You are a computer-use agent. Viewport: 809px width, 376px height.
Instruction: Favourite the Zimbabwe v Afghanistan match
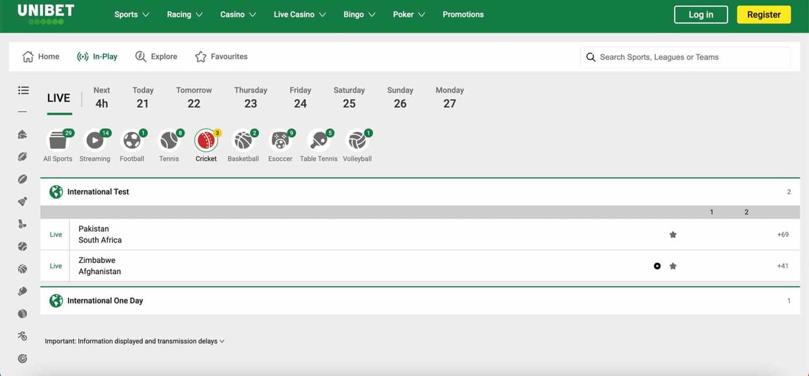tap(673, 266)
